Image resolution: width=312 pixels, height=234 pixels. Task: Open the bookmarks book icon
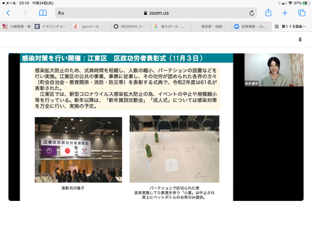pos(43,13)
